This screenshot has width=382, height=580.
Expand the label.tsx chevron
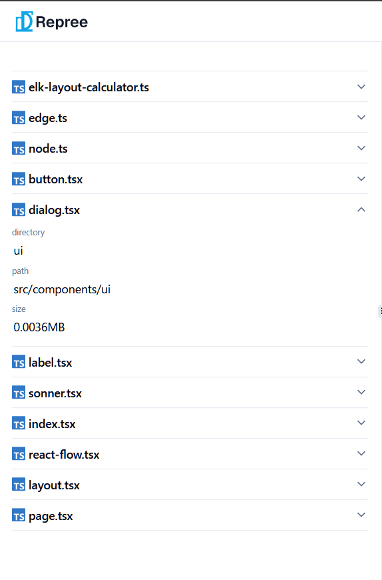click(x=361, y=361)
